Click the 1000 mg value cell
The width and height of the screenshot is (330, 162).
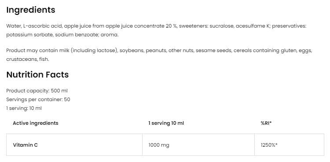(198, 145)
